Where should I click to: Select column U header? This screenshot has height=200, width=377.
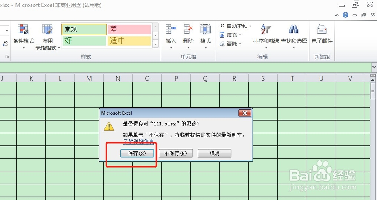coord(321,78)
